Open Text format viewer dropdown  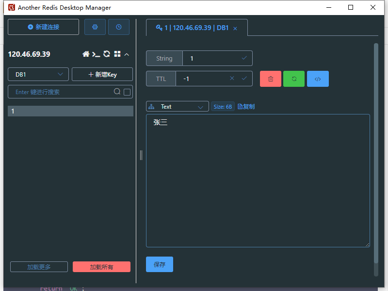tap(178, 106)
